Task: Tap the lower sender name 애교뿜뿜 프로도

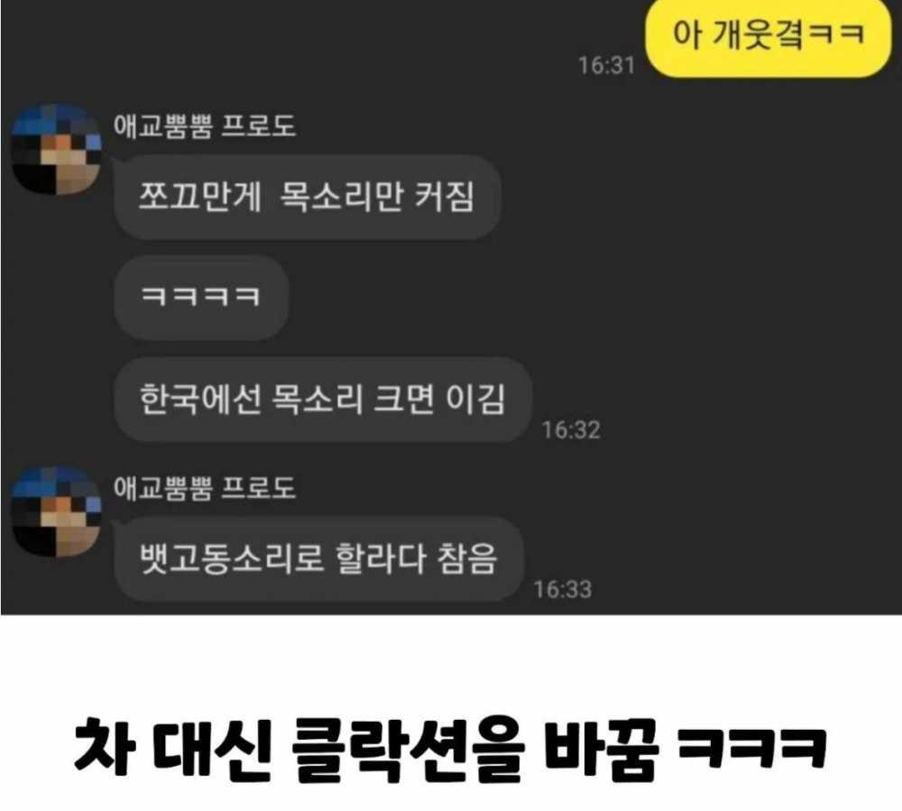Action: (204, 488)
